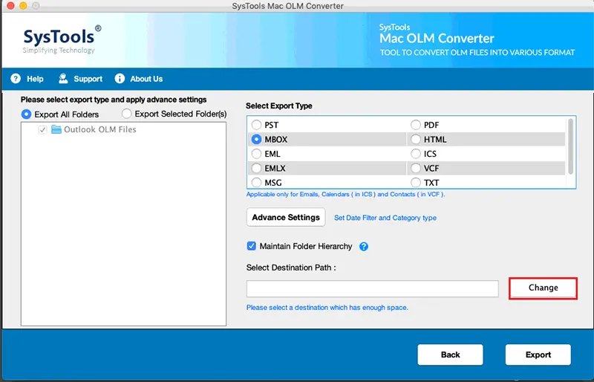This screenshot has height=382, width=594.
Task: Choose VCF export type
Action: pos(416,168)
